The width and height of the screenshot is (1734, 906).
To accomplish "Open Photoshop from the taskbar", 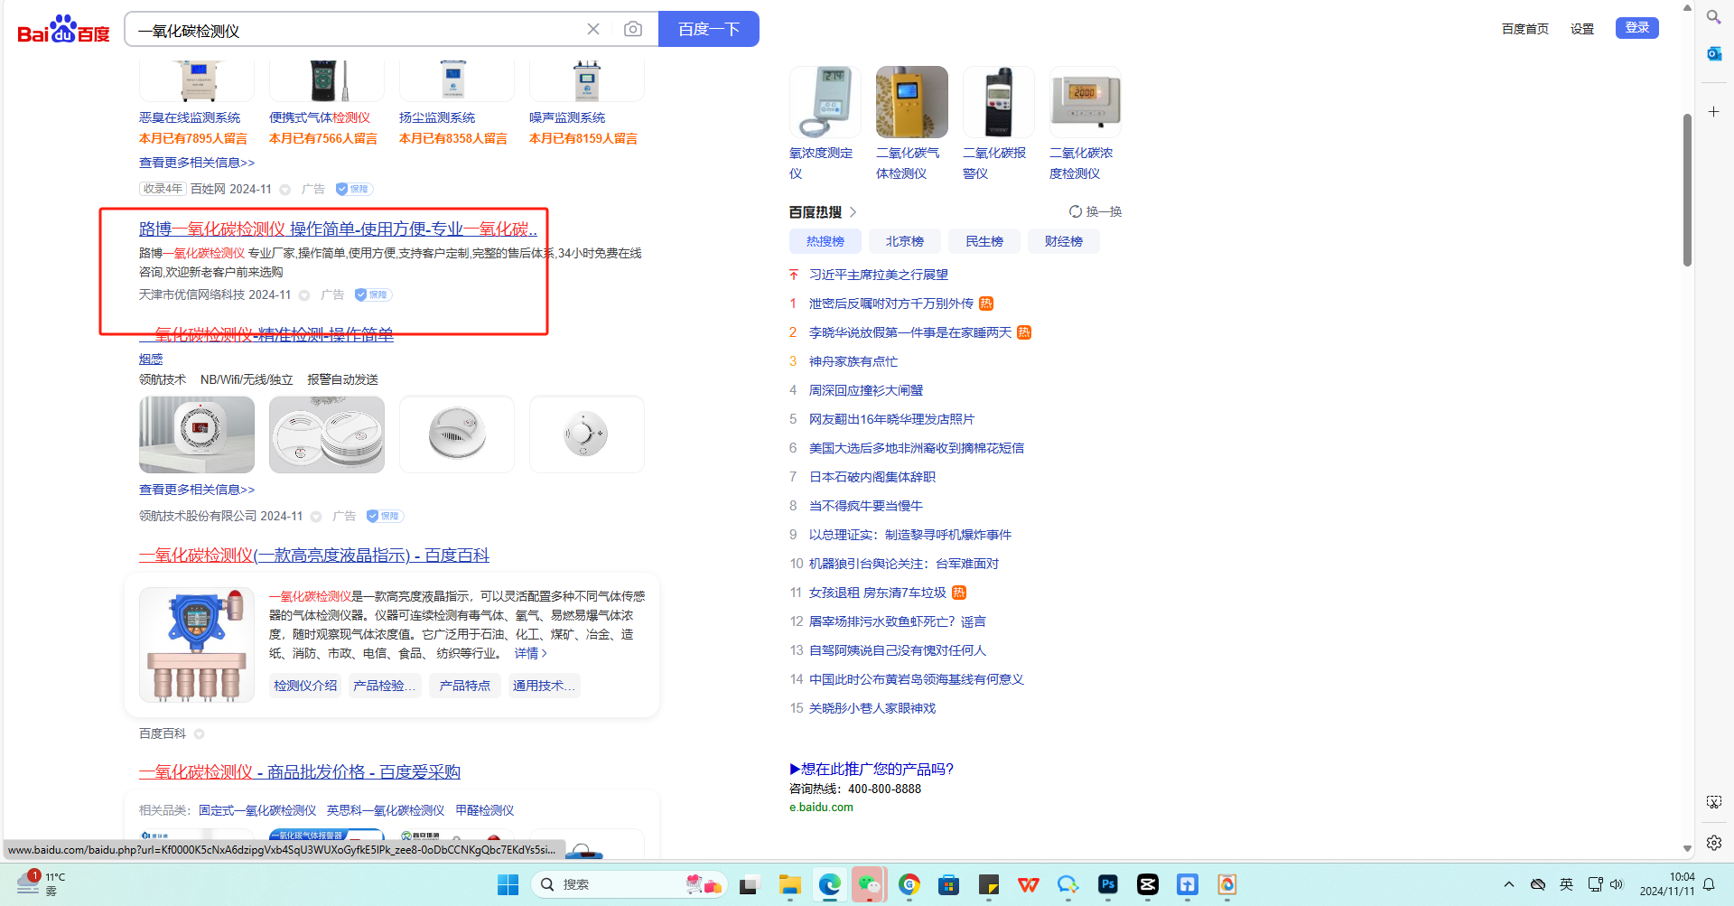I will [x=1108, y=884].
